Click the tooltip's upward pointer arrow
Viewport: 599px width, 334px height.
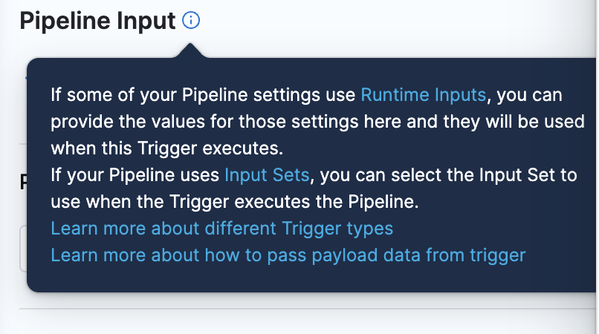pyautogui.click(x=190, y=50)
